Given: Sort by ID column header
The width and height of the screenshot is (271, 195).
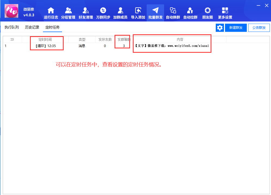Looking at the screenshot, I should pyautogui.click(x=12, y=39).
